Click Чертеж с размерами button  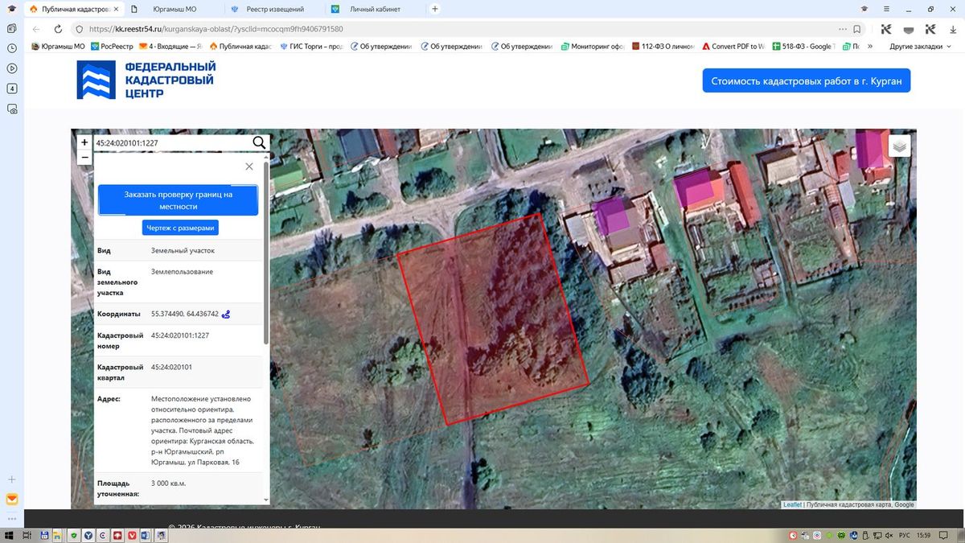pos(180,228)
